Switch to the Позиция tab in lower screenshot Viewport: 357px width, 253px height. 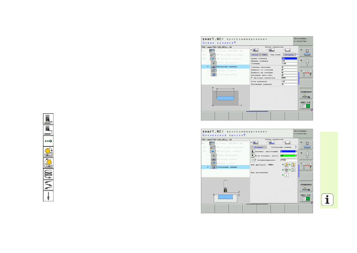point(259,147)
